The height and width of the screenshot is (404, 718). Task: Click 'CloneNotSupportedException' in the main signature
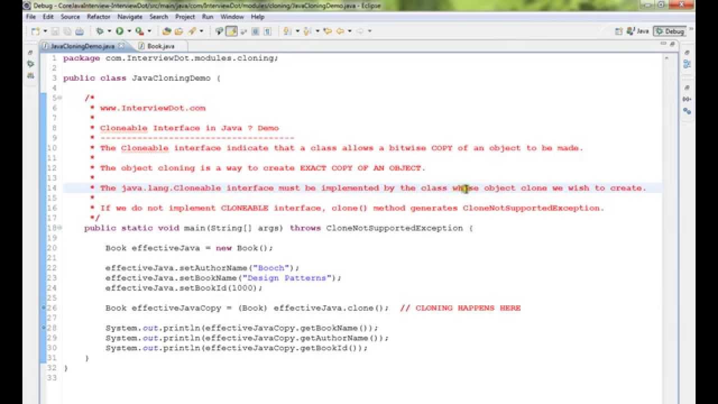pyautogui.click(x=394, y=228)
